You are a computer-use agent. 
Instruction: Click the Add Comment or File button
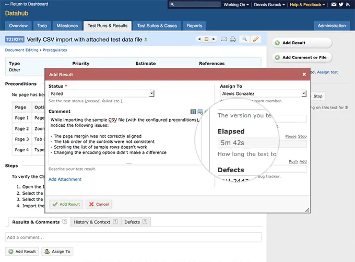point(302,57)
